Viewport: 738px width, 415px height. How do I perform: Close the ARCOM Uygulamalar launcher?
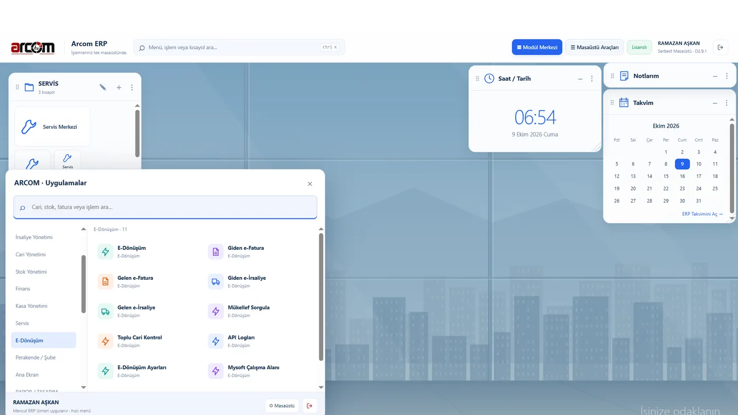310,184
